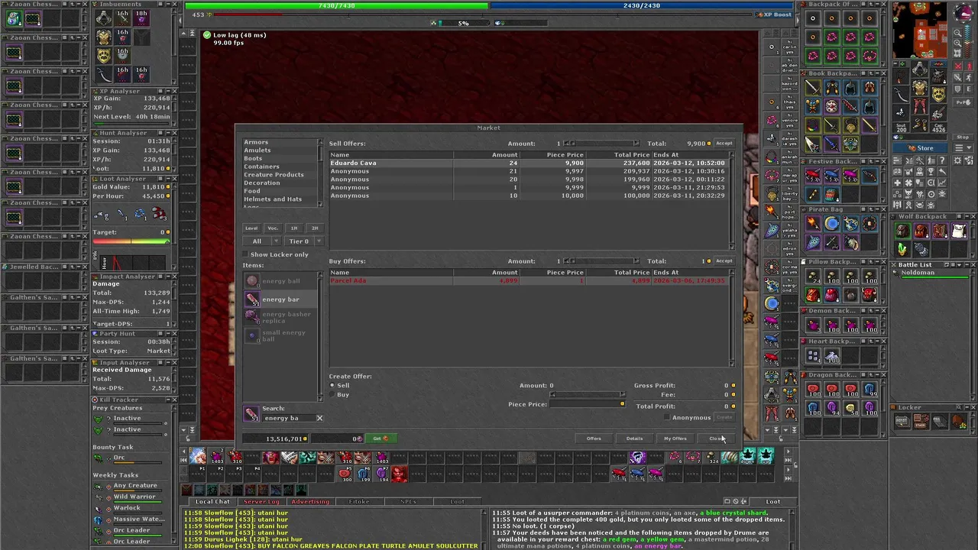Switch to the Server Log tab
Viewport: 978px width, 550px height.
tap(262, 501)
